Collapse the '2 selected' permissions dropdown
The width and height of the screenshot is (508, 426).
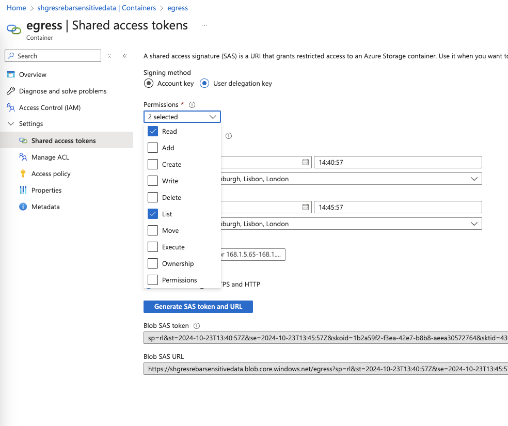182,117
